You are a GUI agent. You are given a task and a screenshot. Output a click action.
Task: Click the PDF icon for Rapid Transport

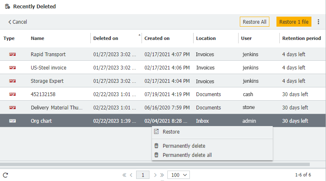click(12, 55)
